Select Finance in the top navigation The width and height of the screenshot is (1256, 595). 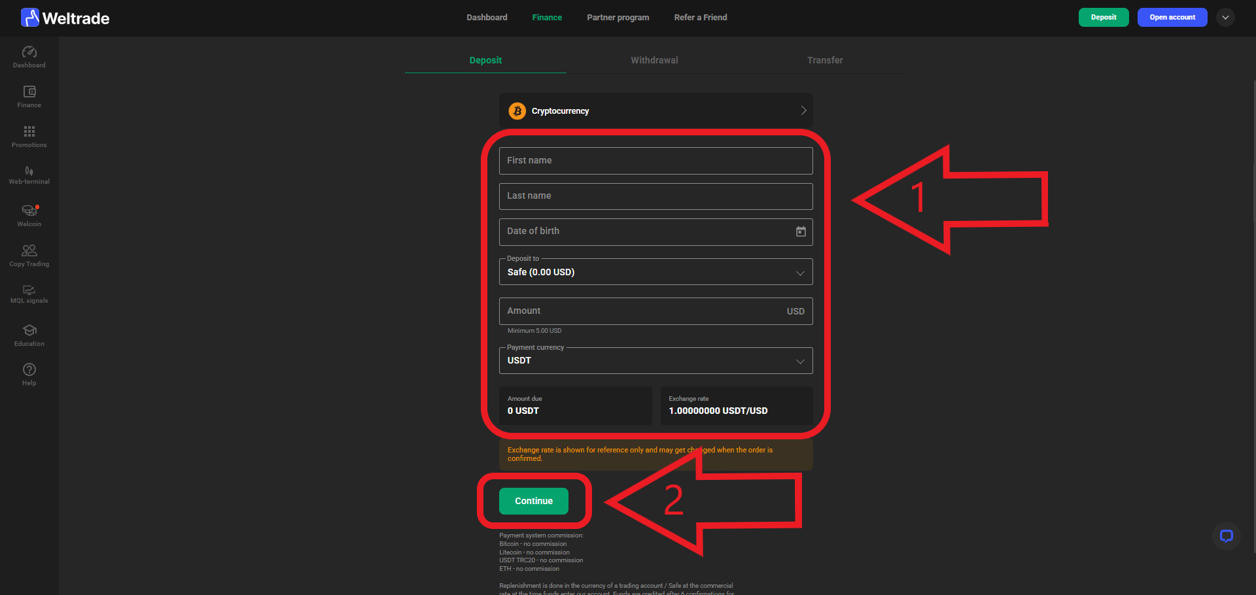pos(547,18)
